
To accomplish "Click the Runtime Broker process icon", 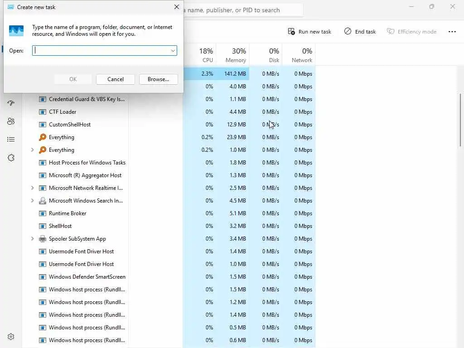I will pos(43,213).
